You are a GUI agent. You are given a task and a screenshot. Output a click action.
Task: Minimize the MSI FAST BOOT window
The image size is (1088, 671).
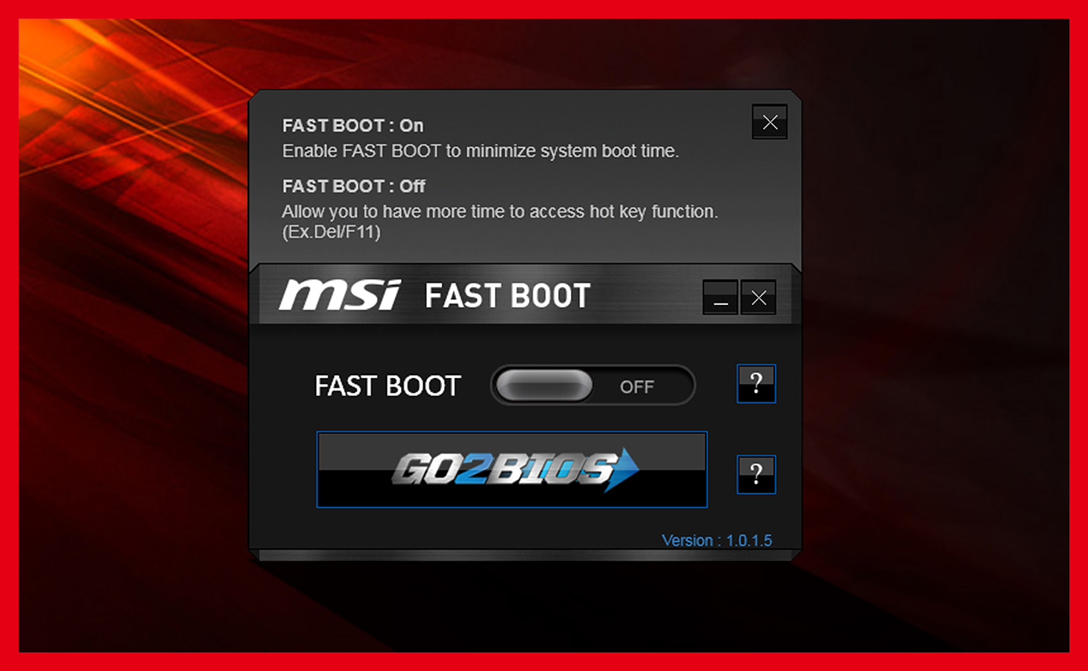(x=721, y=297)
